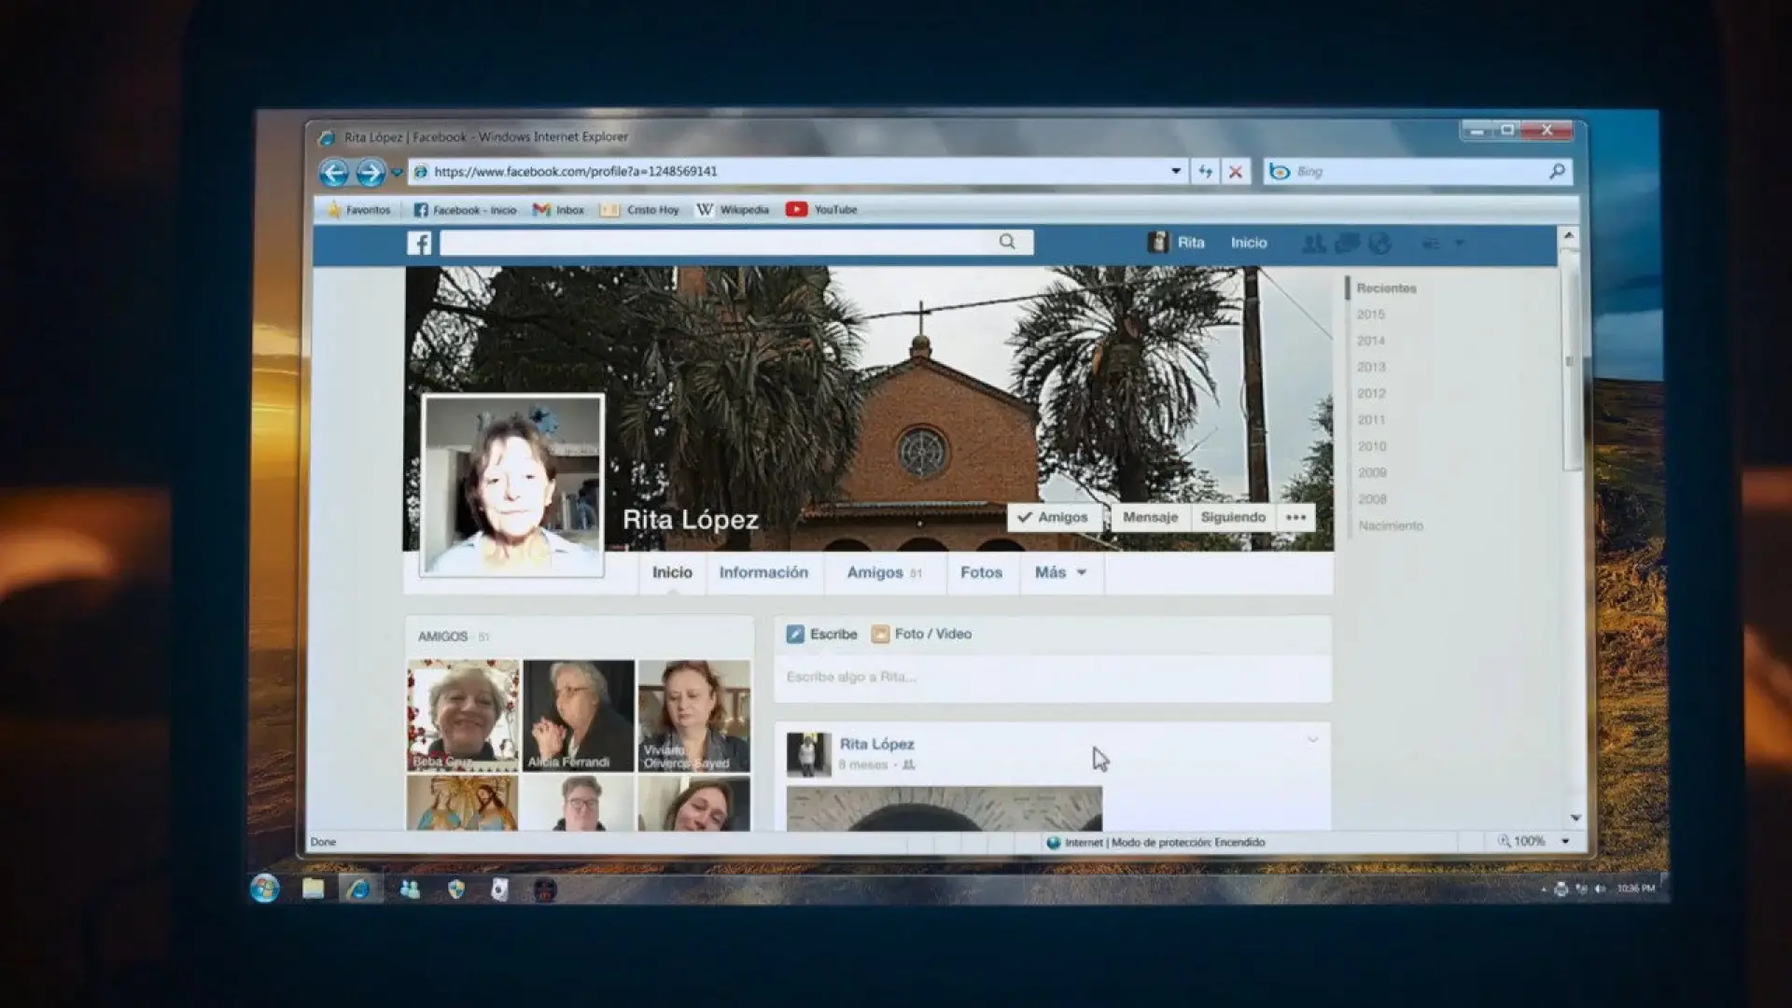This screenshot has height=1008, width=1792.
Task: Toggle the Siguiendo follow button
Action: (x=1233, y=517)
